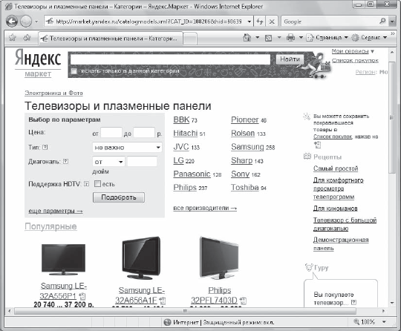Image resolution: width=401 pixels, height=331 pixels.
Task: Click the Stop loading X icon
Action: (272, 22)
